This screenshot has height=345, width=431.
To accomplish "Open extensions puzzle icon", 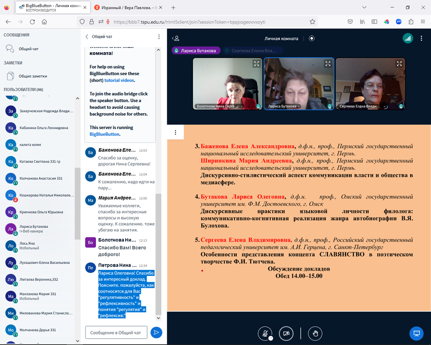I will [x=411, y=22].
